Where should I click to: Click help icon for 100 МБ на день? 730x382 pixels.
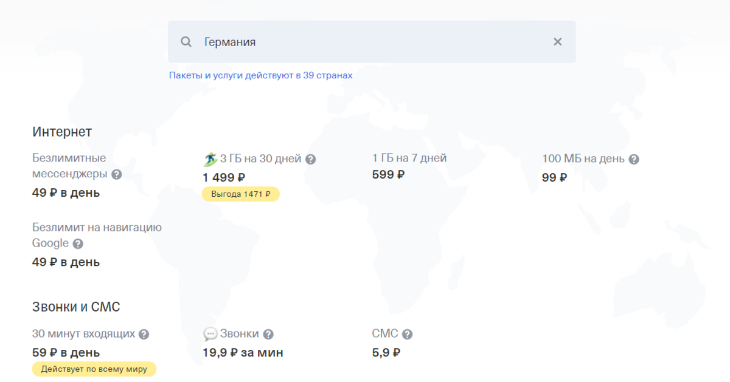pos(633,159)
